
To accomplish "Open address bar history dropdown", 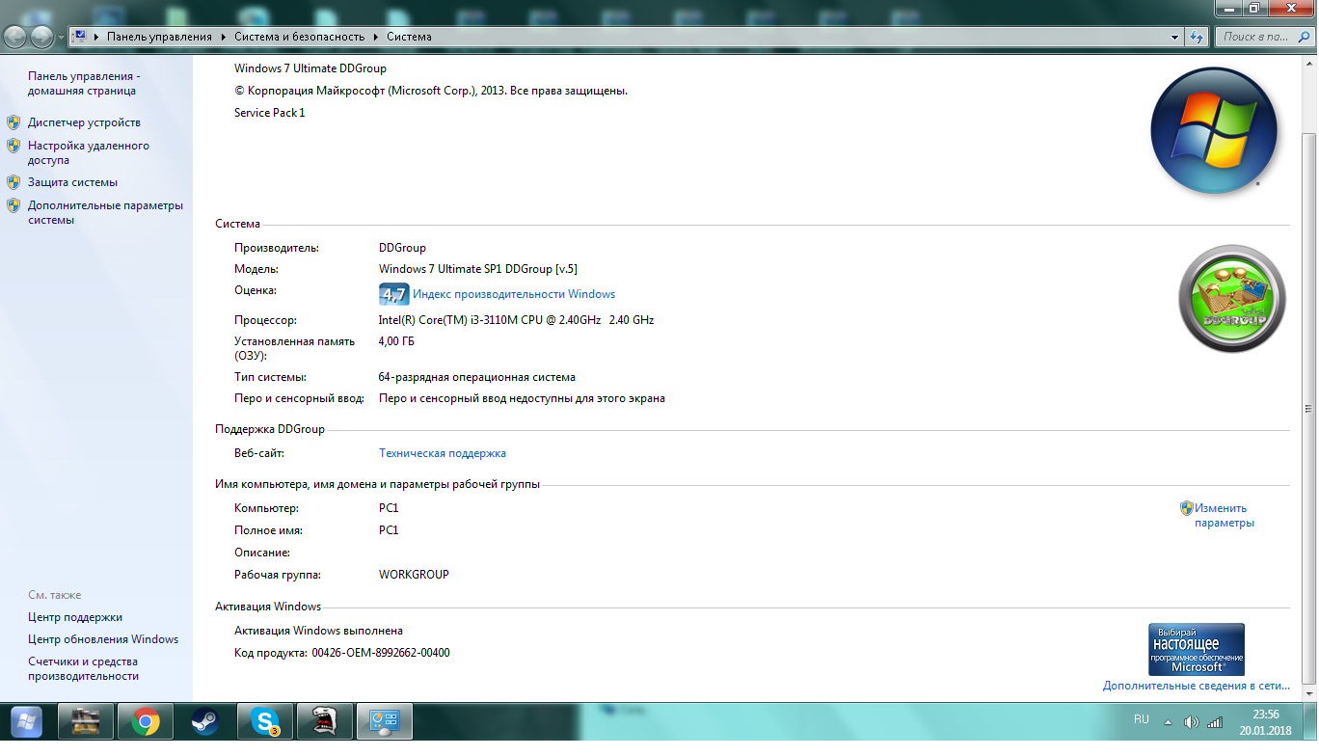I will 1174,37.
